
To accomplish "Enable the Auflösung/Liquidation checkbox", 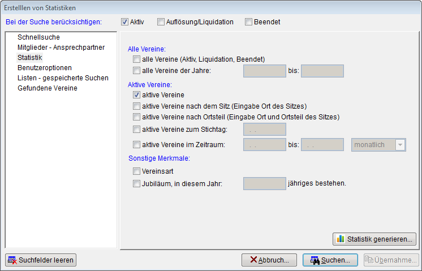I will click(161, 22).
